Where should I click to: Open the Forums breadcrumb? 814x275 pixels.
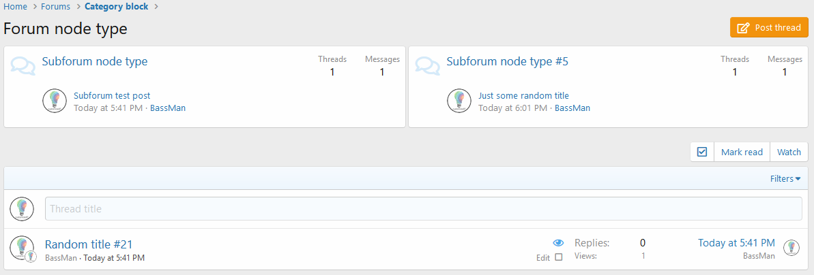tap(55, 7)
